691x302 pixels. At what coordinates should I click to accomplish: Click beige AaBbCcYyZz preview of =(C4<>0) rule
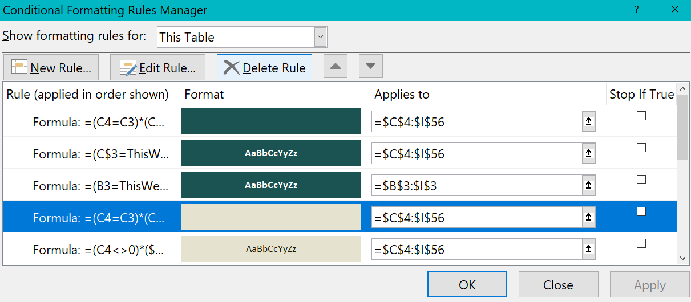(271, 249)
